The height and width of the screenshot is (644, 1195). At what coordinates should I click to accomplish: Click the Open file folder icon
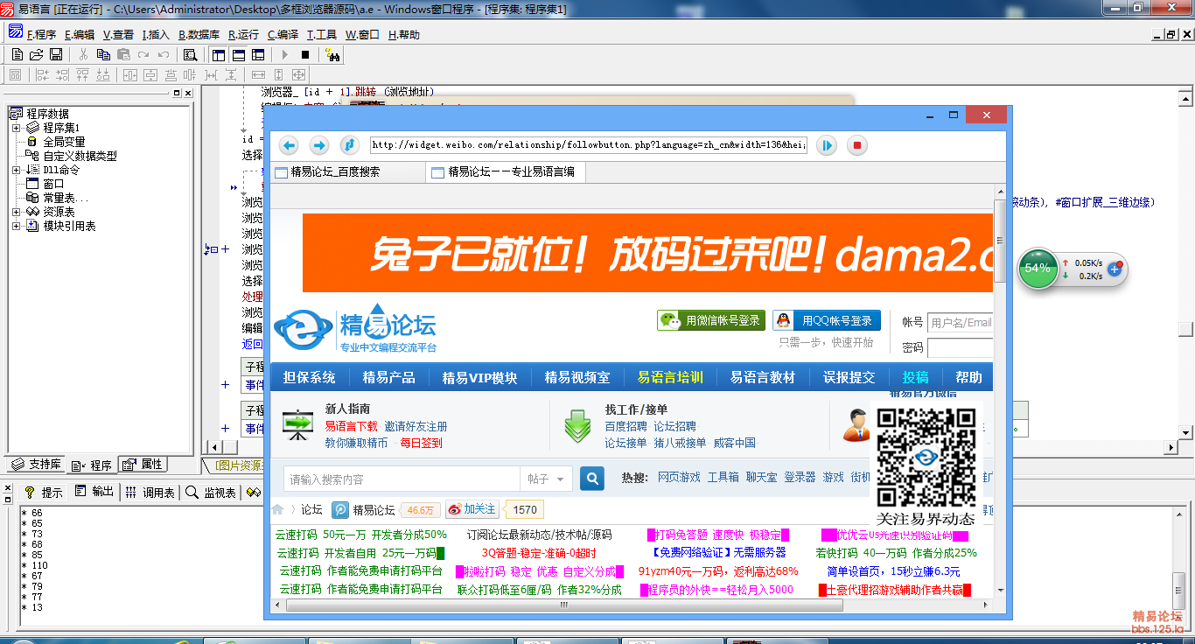tap(37, 54)
